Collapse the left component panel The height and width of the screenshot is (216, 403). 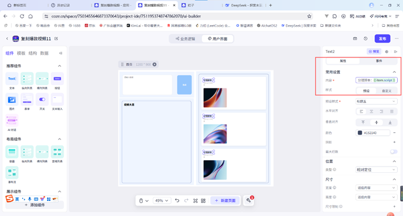click(61, 53)
